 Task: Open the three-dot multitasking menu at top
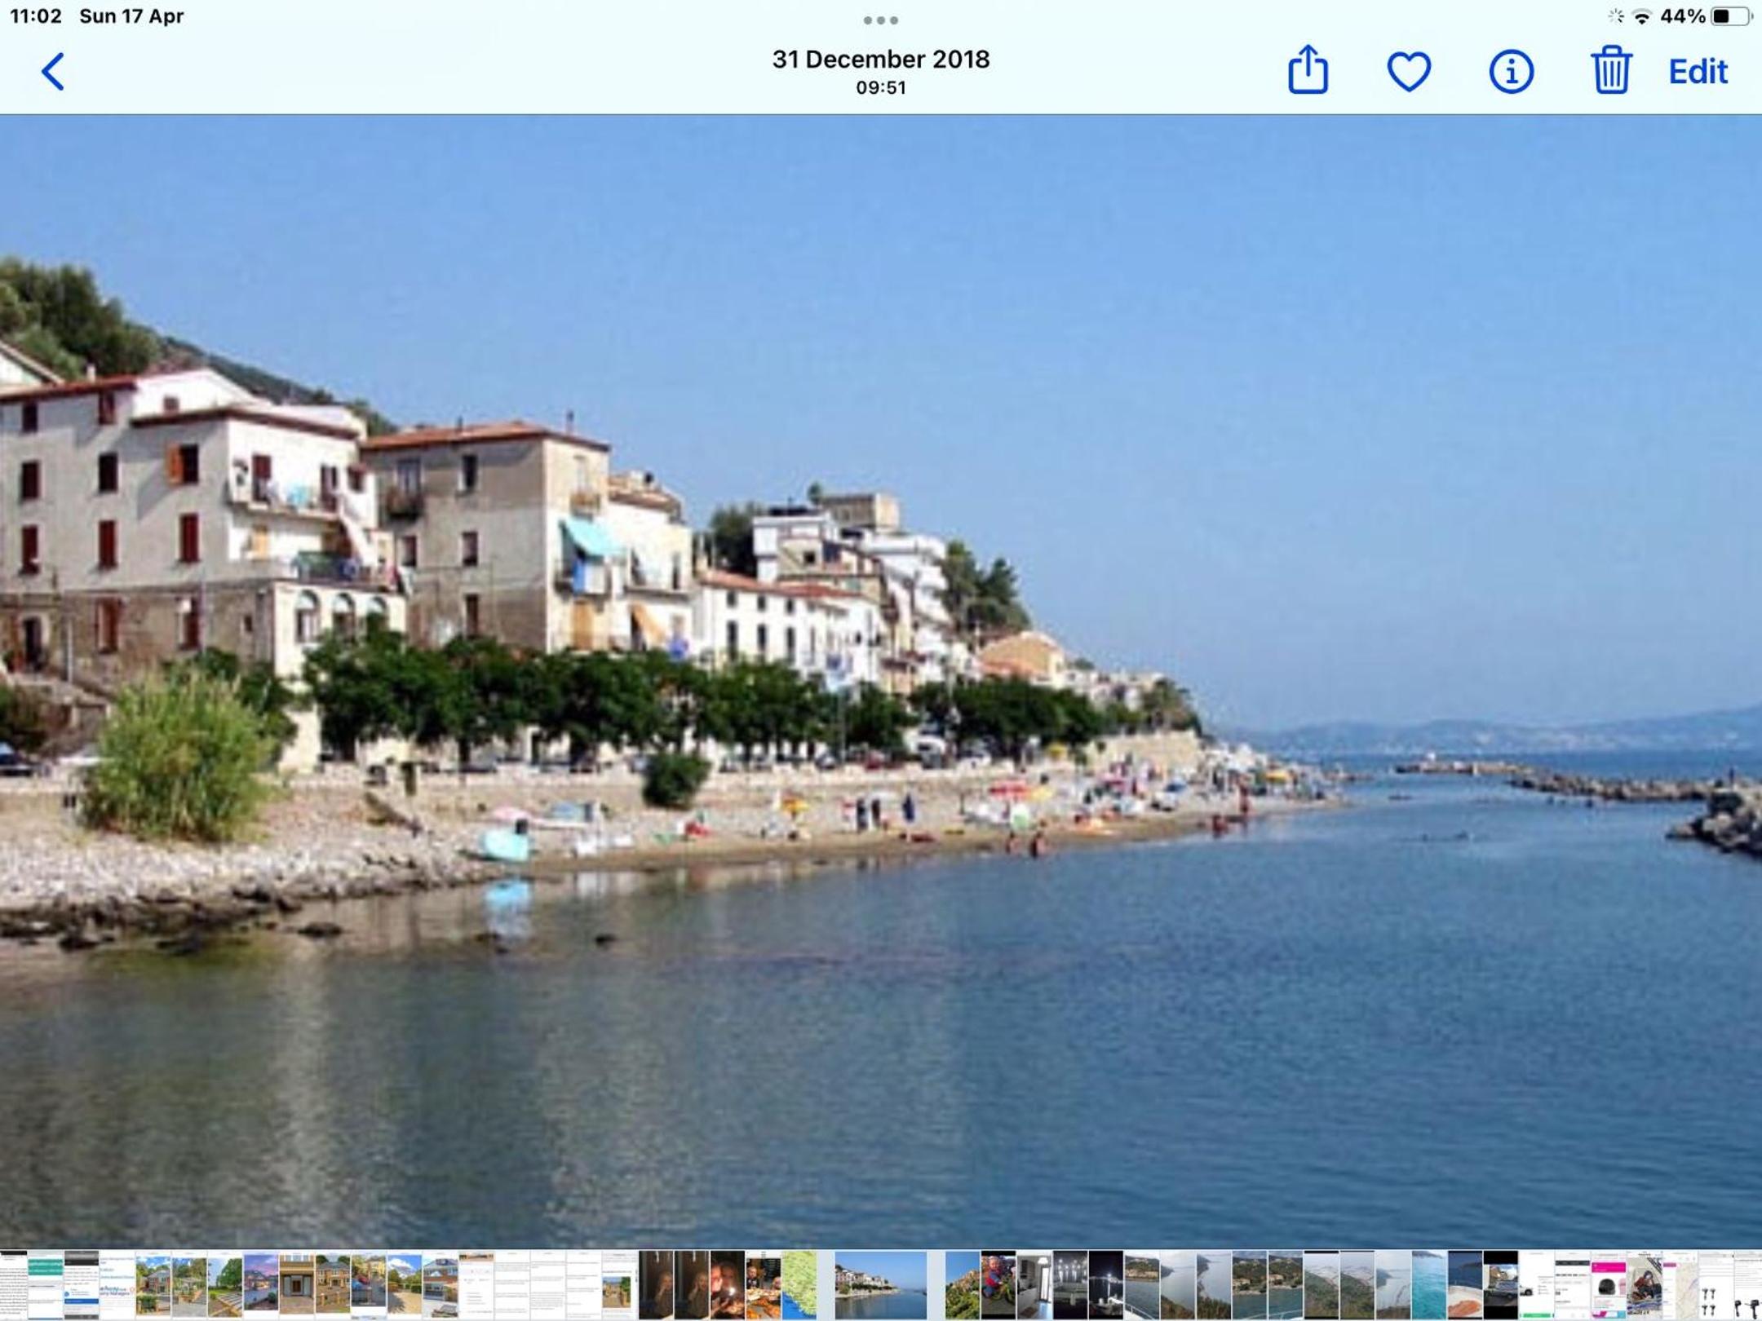(881, 20)
